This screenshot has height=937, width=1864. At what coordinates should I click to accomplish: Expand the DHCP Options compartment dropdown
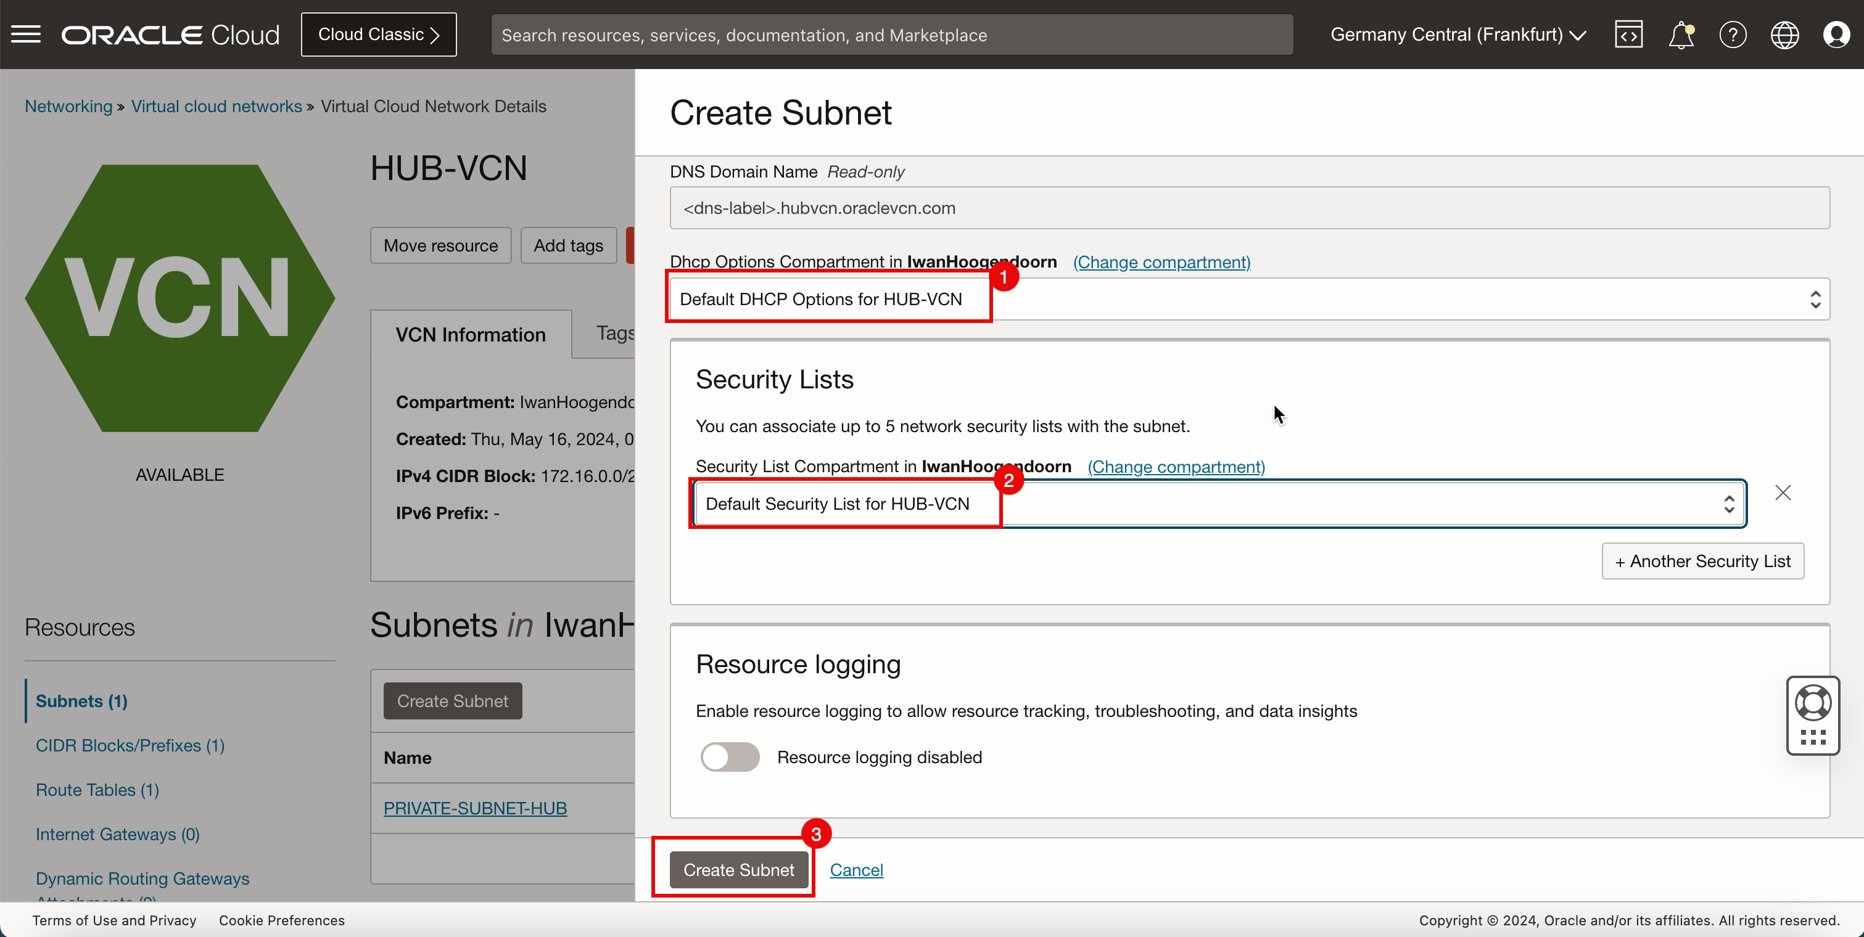[x=1814, y=298]
